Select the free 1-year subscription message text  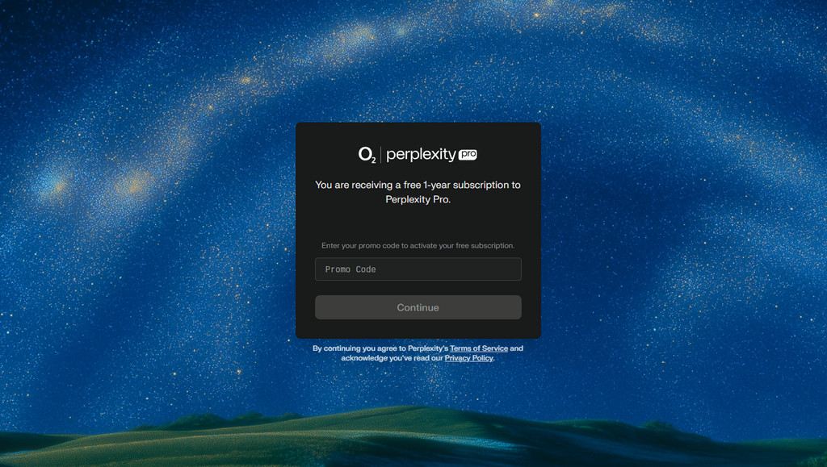(418, 192)
